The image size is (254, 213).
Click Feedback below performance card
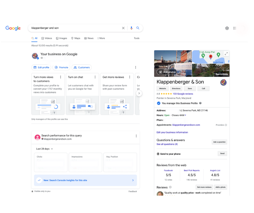(133, 191)
